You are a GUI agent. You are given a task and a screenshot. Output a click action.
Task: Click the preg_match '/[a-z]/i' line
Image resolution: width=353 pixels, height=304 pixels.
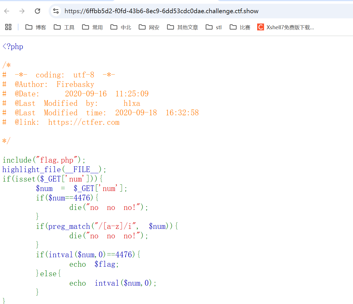coord(107,226)
